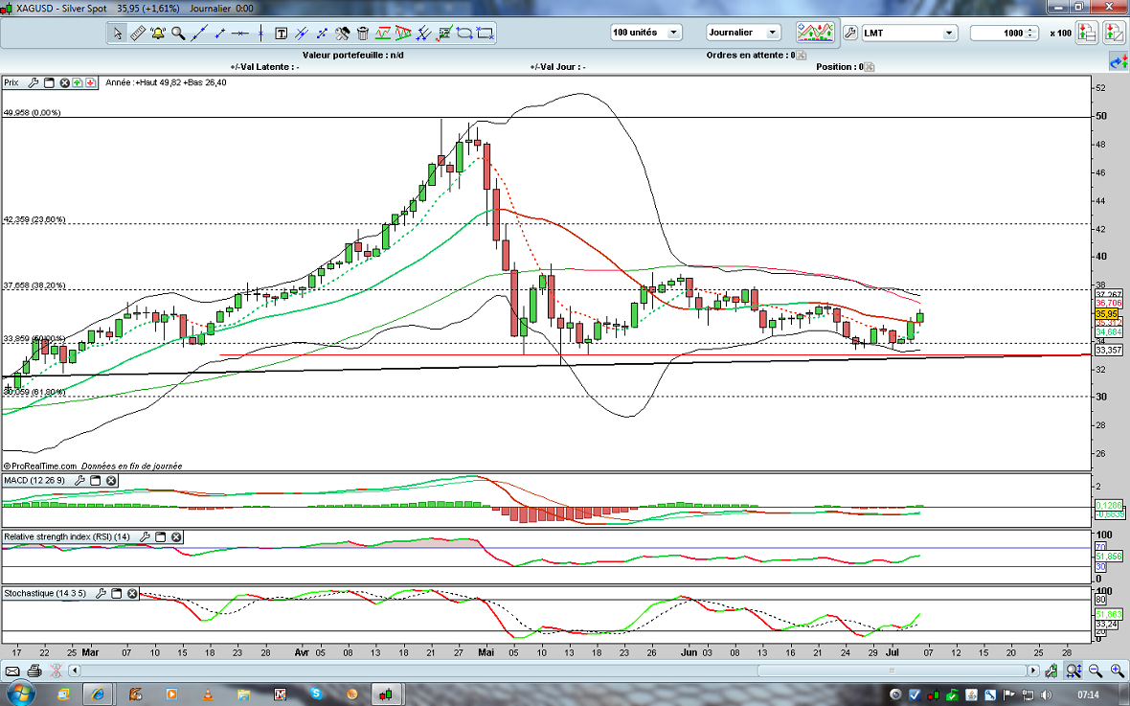Select the ruler measurement tool
The height and width of the screenshot is (706, 1130).
(x=137, y=34)
